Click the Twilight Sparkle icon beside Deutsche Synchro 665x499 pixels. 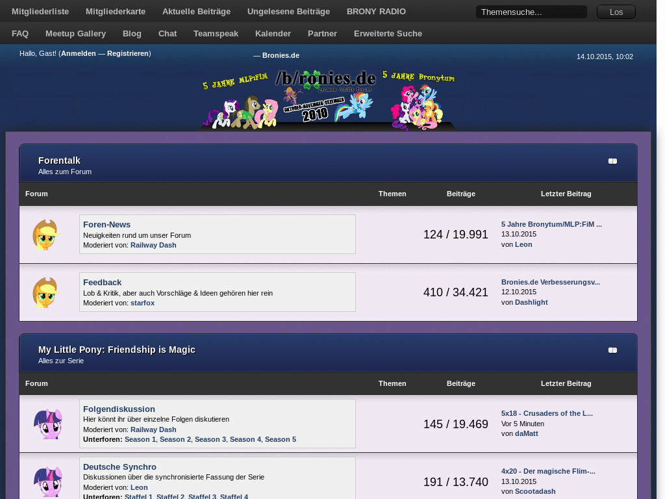[x=48, y=481]
